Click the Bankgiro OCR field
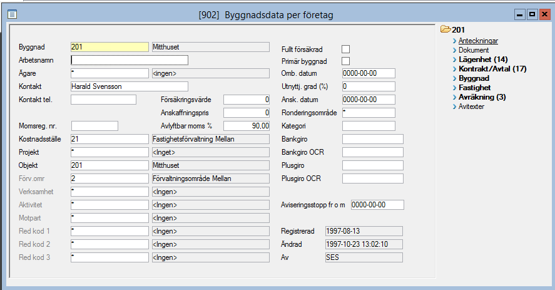The height and width of the screenshot is (290, 555). (x=373, y=152)
